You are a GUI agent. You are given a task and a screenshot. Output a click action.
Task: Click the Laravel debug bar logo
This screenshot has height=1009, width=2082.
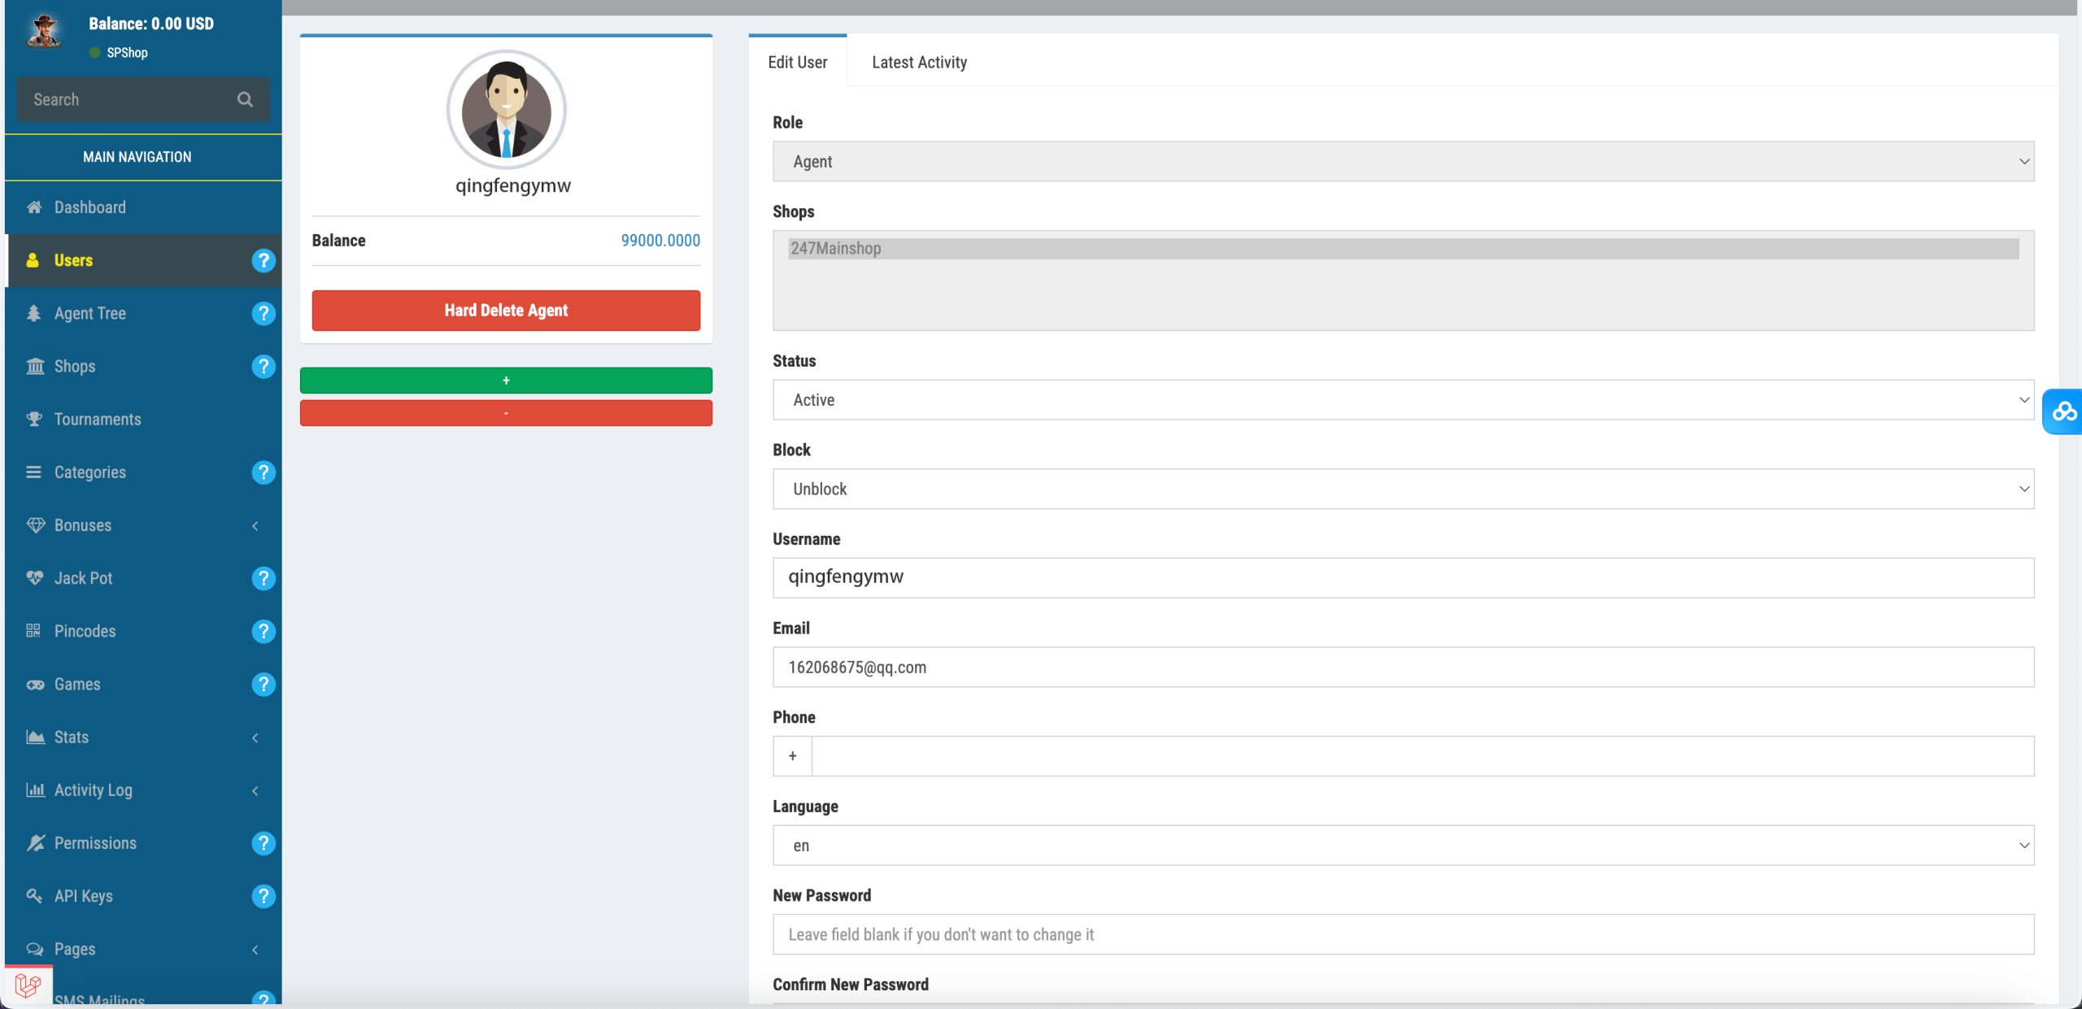click(x=28, y=985)
